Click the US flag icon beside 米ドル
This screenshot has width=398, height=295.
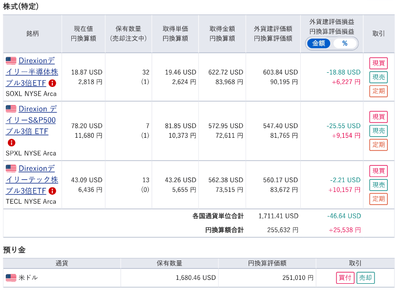11,278
